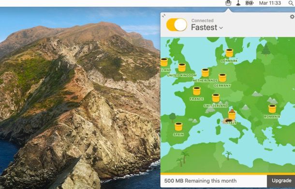Select the United Kingdom tunnel icon
Image resolution: width=295 pixels, height=189 pixels.
[182, 67]
